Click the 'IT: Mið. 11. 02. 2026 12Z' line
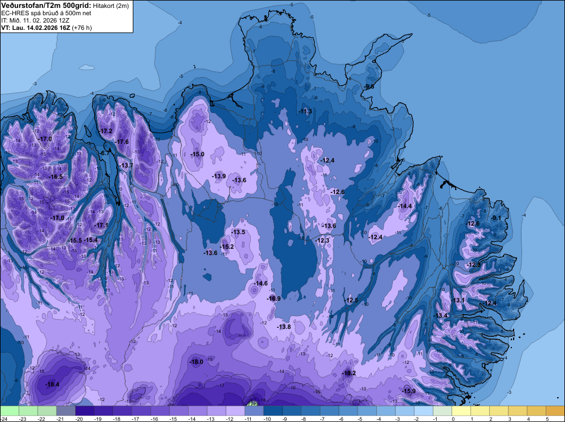 [35, 20]
